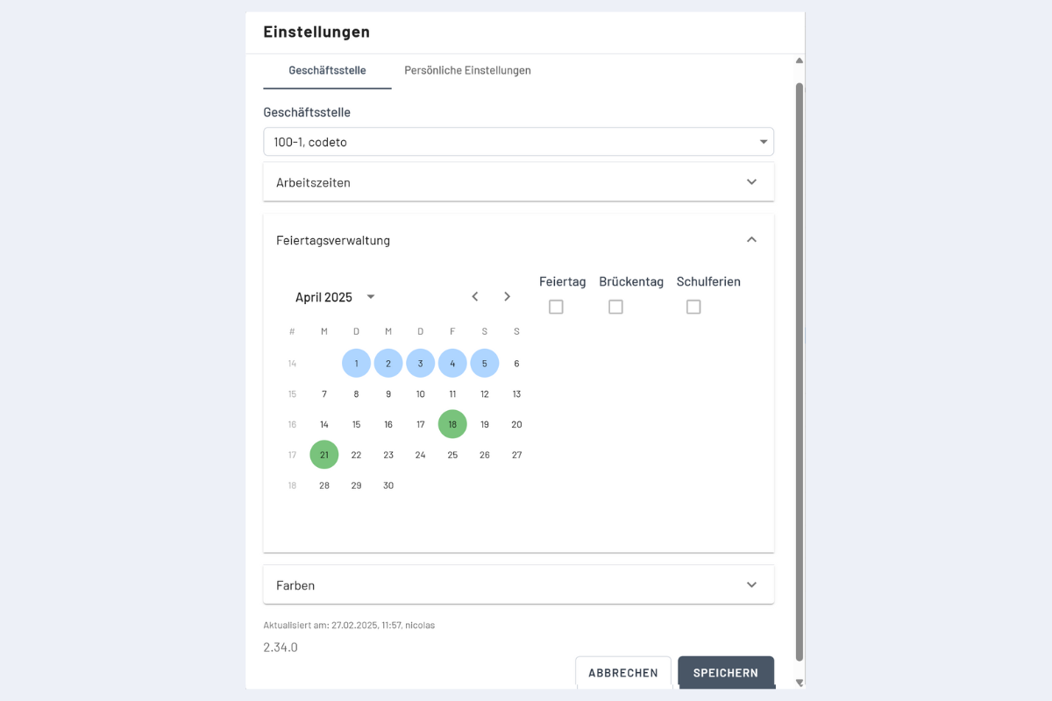Switch to the Persönliche Einstellungen tab
Viewport: 1052px width, 701px height.
(467, 70)
